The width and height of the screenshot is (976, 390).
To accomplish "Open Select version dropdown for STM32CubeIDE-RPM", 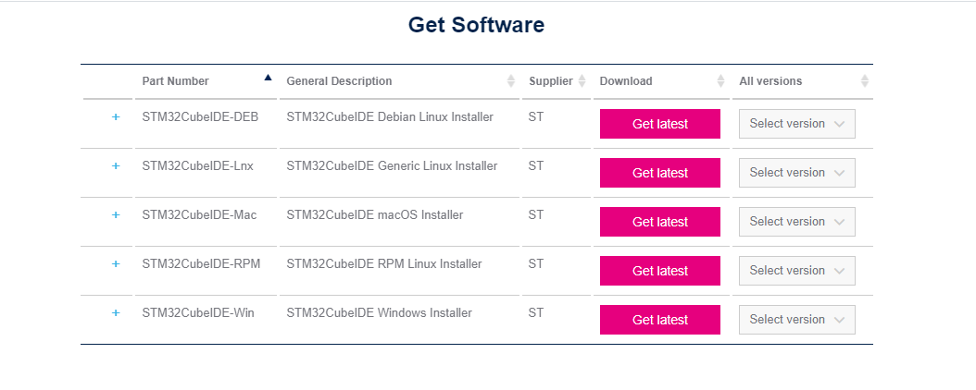I will click(796, 271).
